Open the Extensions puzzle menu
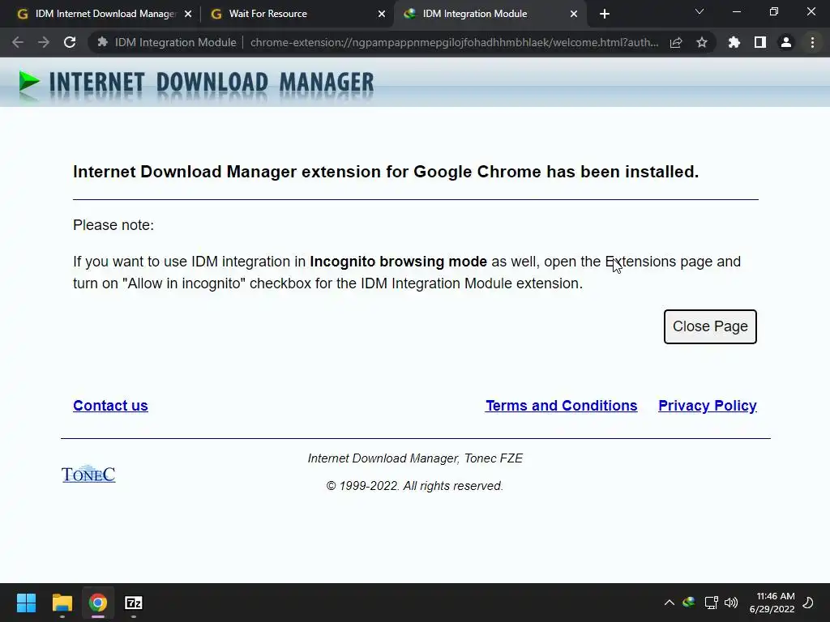 point(734,42)
